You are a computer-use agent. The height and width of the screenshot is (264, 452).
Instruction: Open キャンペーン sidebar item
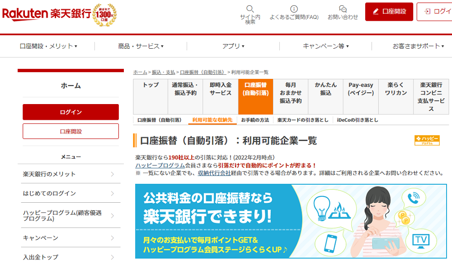pos(71,238)
